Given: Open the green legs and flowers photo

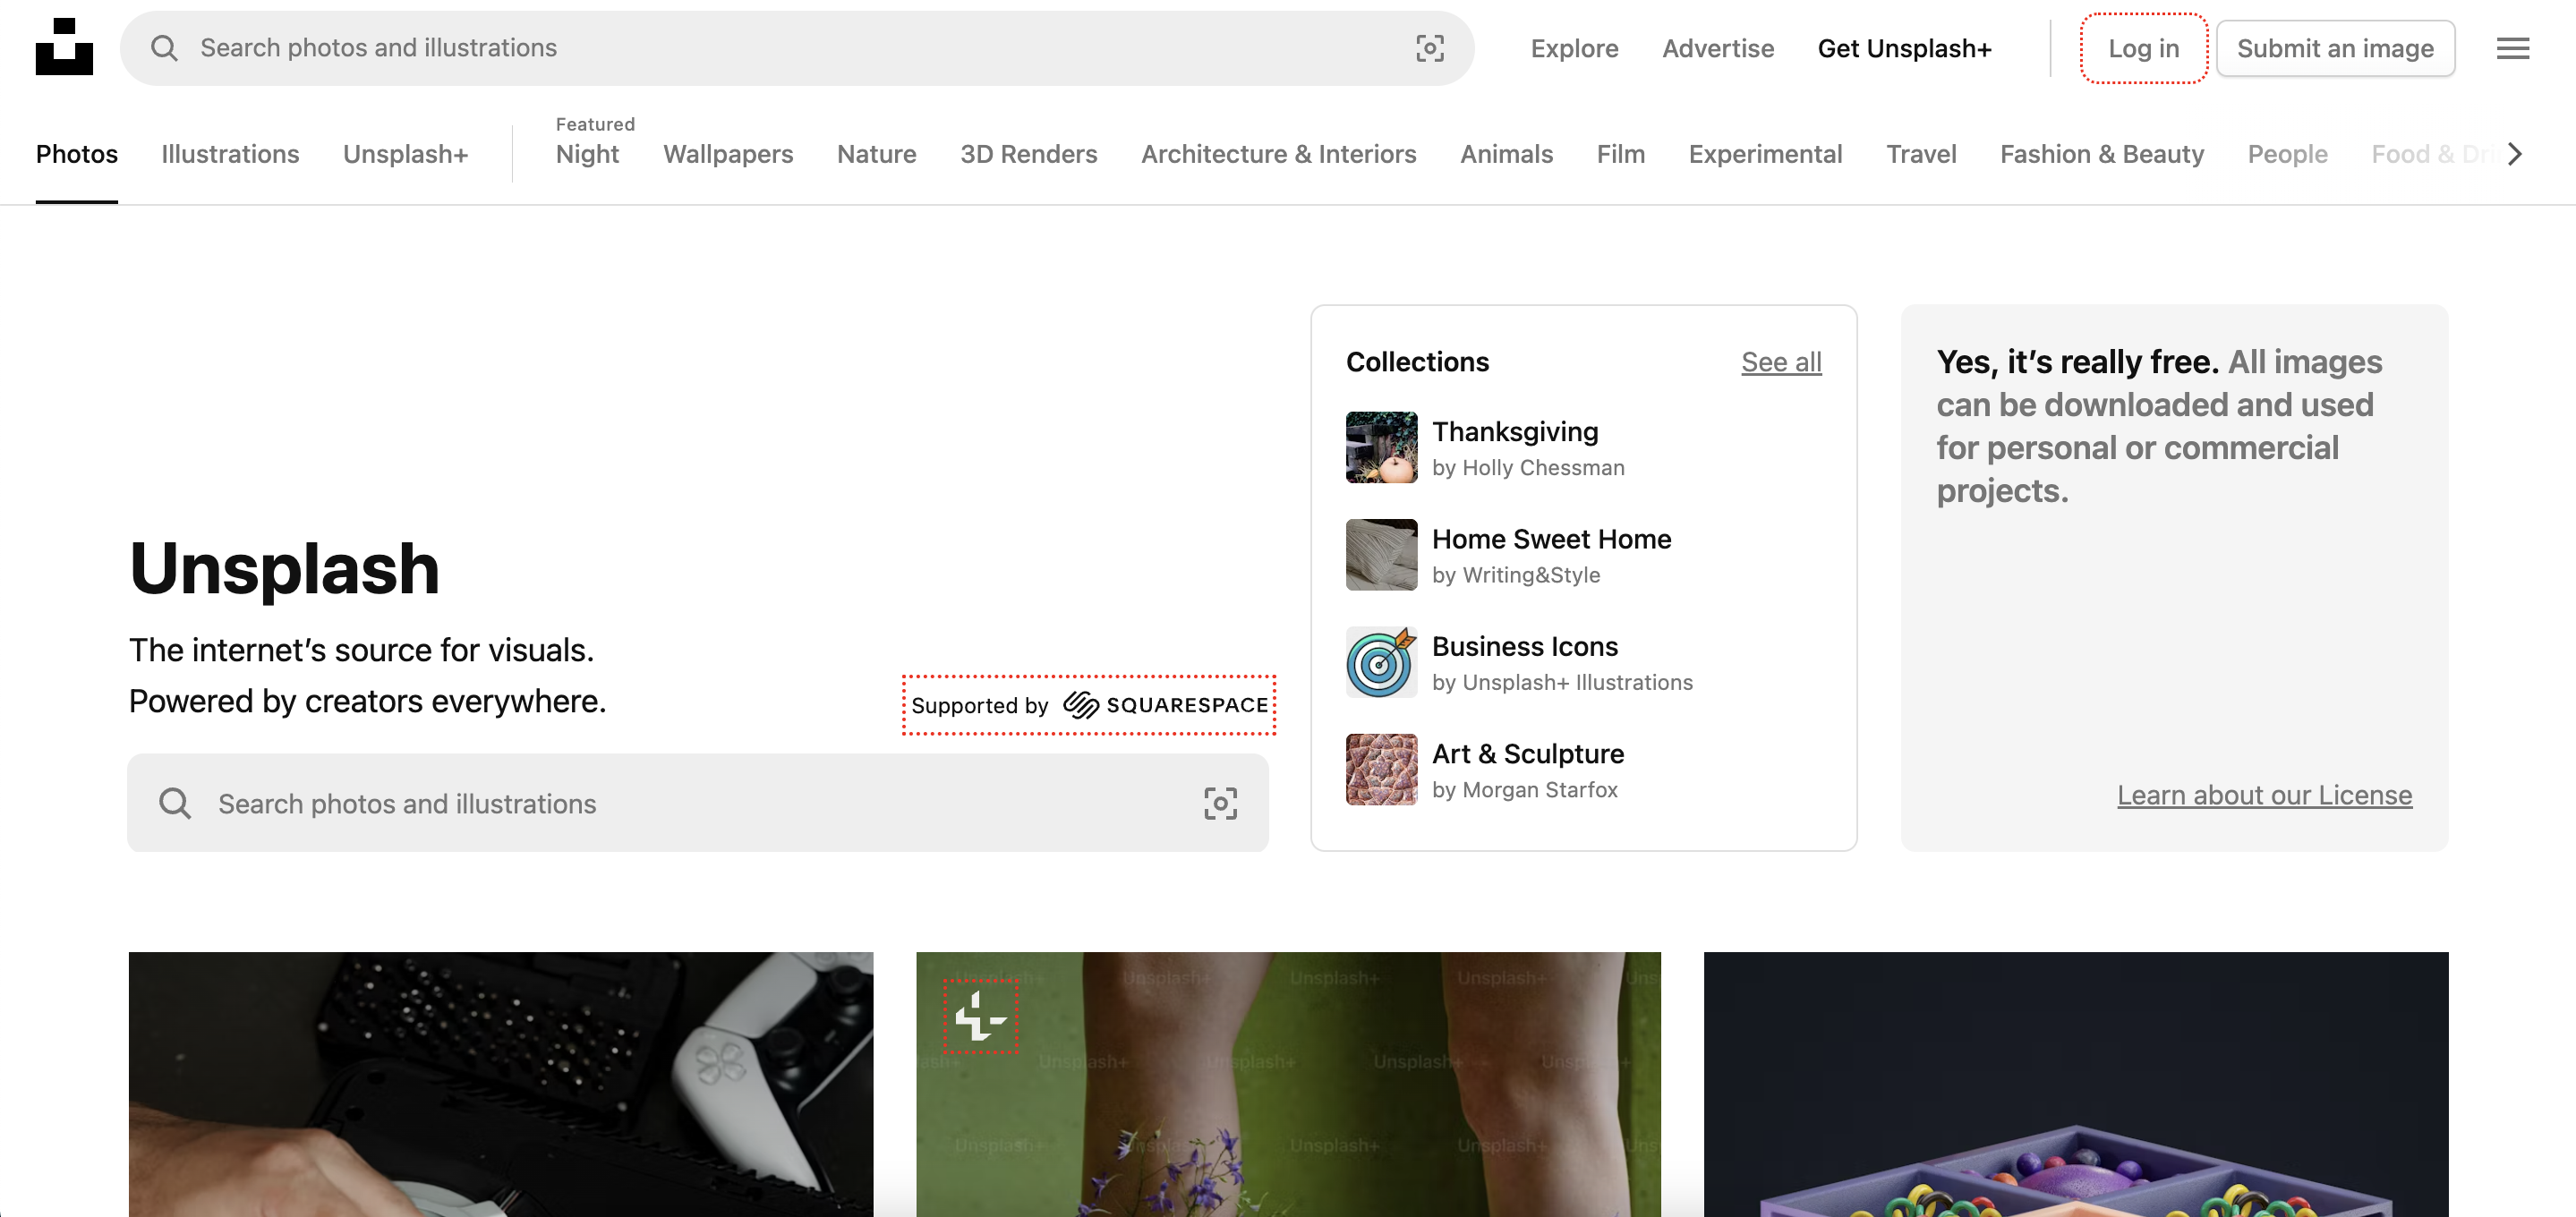Looking at the screenshot, I should coord(1288,1084).
